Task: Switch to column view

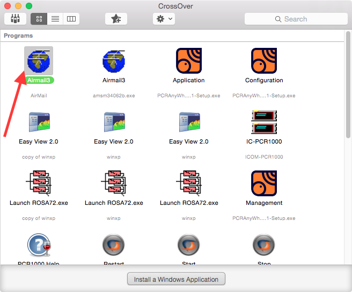Action: tap(71, 19)
